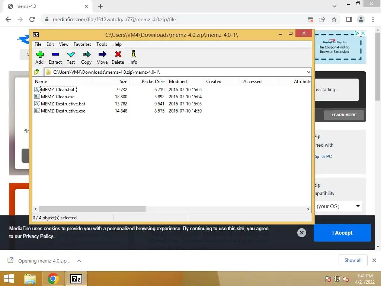381x286 pixels.
Task: Open Chrome profile avatar
Action: click(361, 19)
